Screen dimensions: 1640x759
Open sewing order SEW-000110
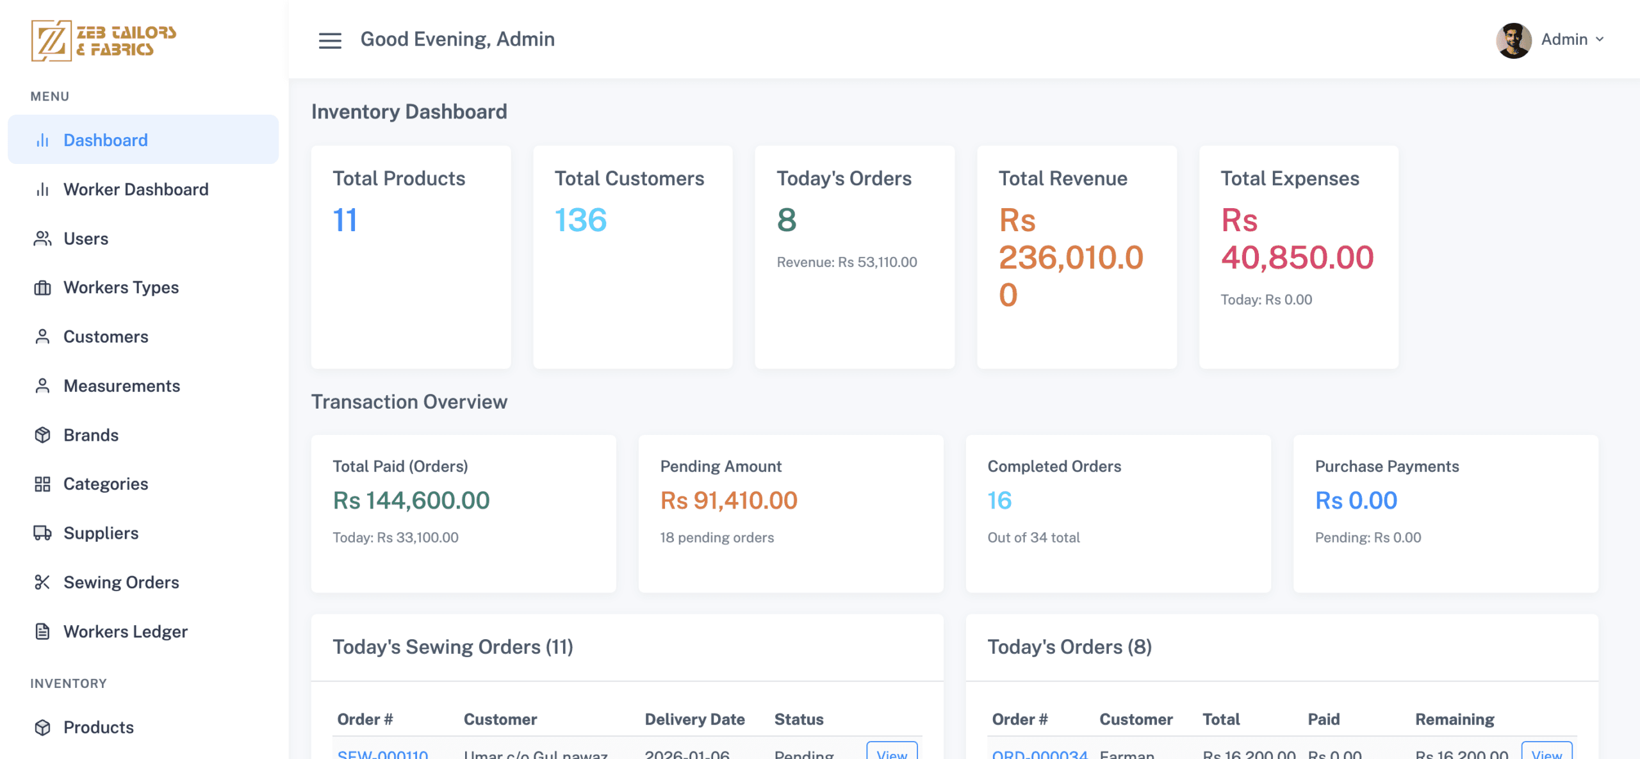point(382,755)
